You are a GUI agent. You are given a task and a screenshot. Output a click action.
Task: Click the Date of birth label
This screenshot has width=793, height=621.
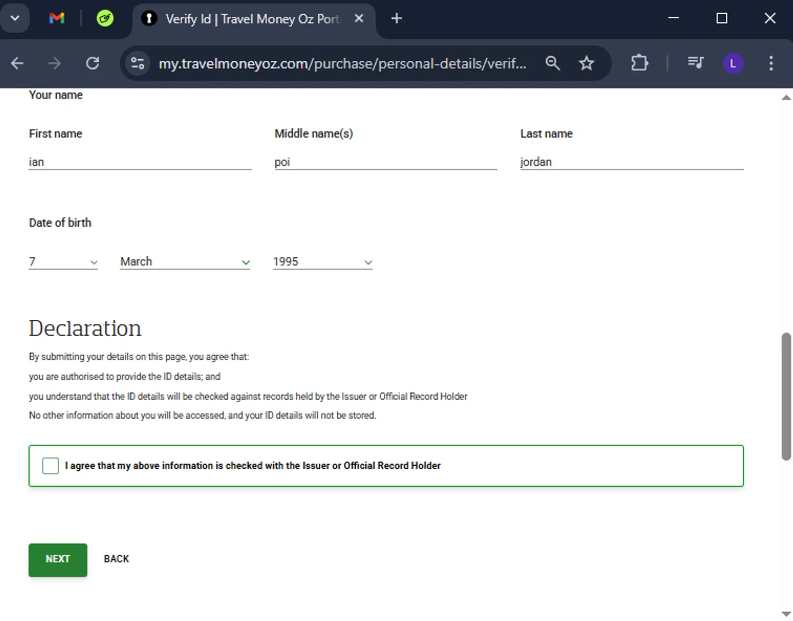(60, 223)
